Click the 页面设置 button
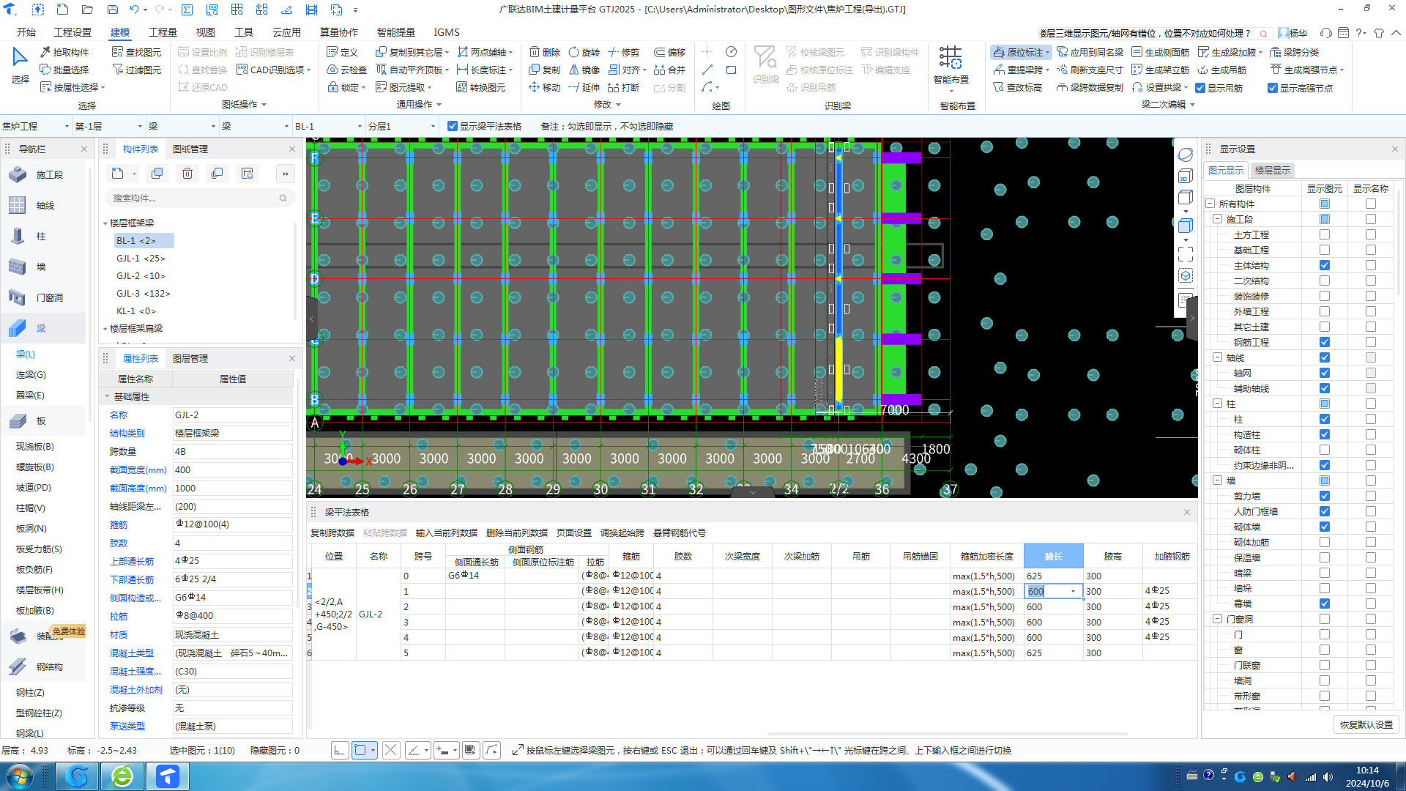1406x791 pixels. (x=574, y=532)
